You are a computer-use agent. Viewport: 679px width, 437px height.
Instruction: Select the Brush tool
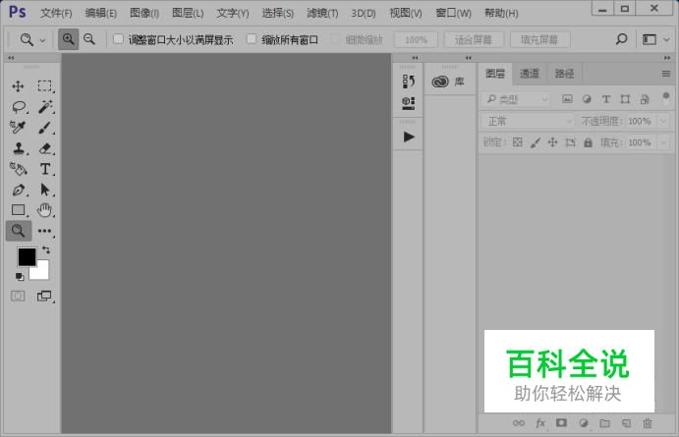(x=45, y=128)
